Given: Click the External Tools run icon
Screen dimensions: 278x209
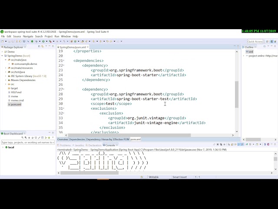Looking at the screenshot, I should (x=50, y=41).
